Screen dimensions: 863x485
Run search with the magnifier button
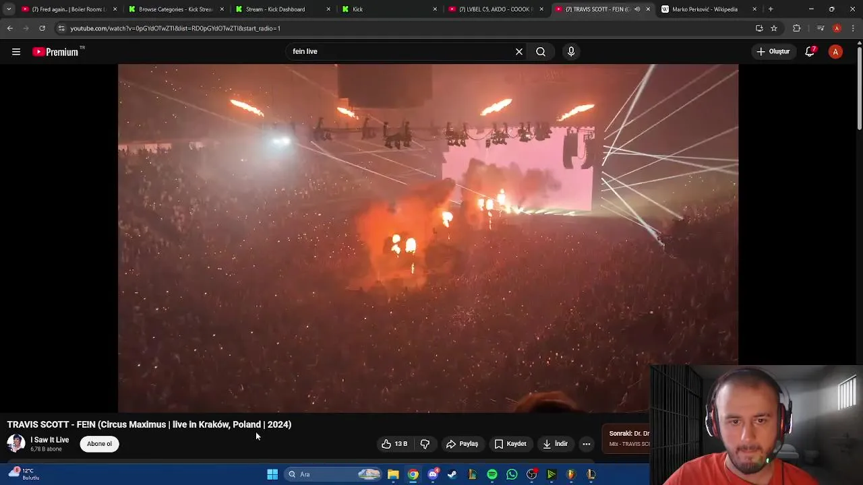(541, 52)
